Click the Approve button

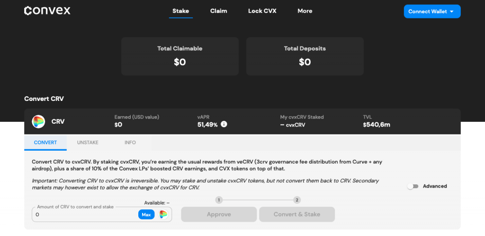coord(219,215)
